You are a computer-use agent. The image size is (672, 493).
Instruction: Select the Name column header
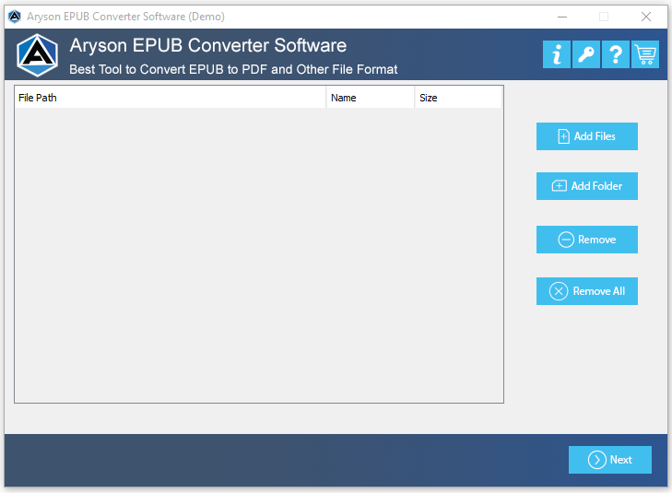[x=371, y=98]
